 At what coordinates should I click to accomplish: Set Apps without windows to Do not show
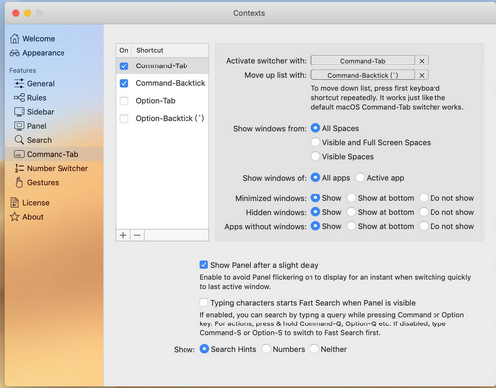[424, 226]
